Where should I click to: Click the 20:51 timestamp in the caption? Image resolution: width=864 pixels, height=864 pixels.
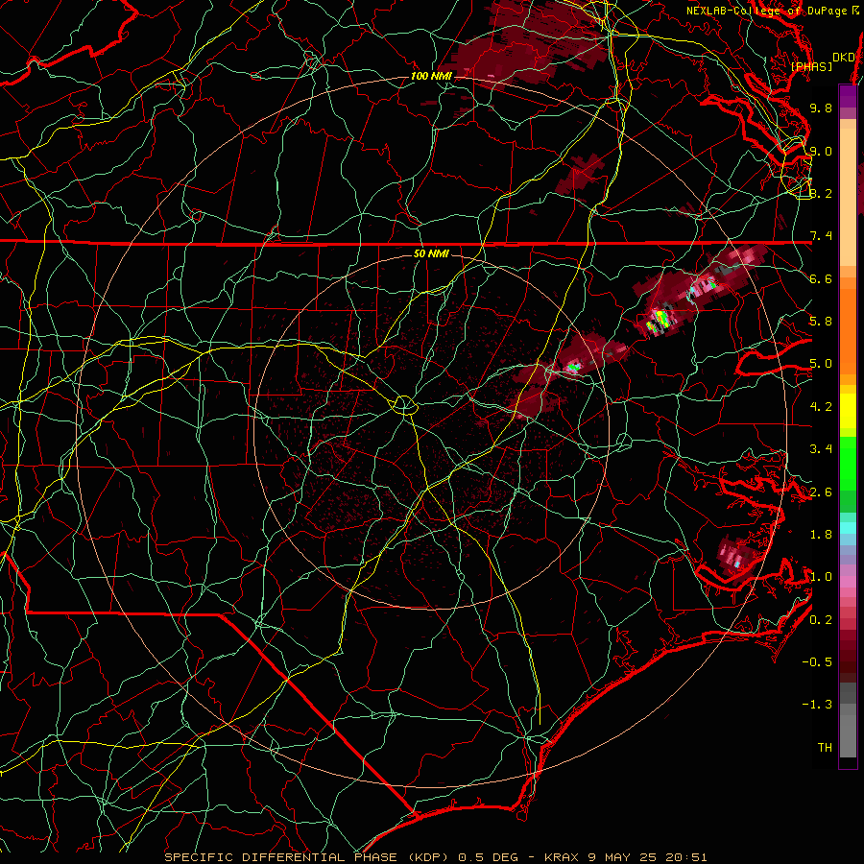688,857
